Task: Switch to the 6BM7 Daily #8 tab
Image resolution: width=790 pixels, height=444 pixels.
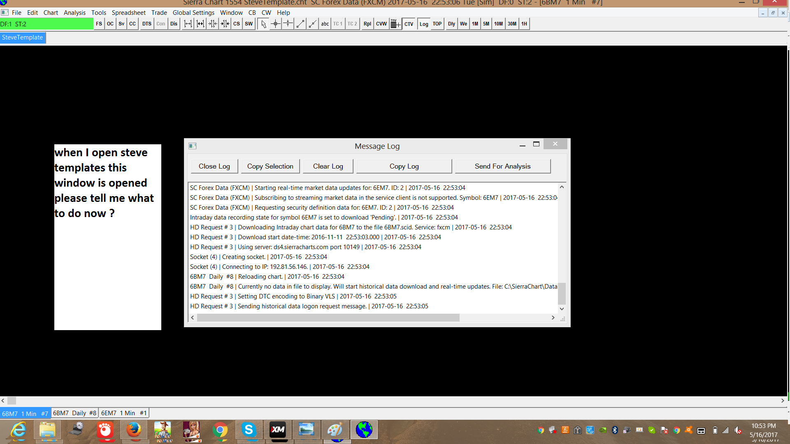Action: point(74,413)
